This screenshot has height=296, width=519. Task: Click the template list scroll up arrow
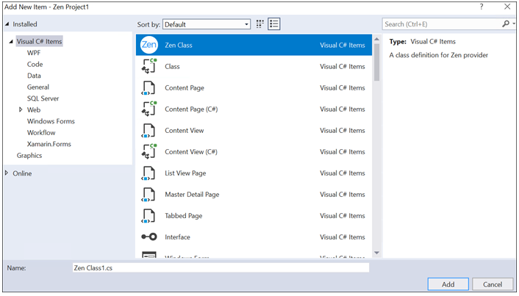(x=376, y=39)
